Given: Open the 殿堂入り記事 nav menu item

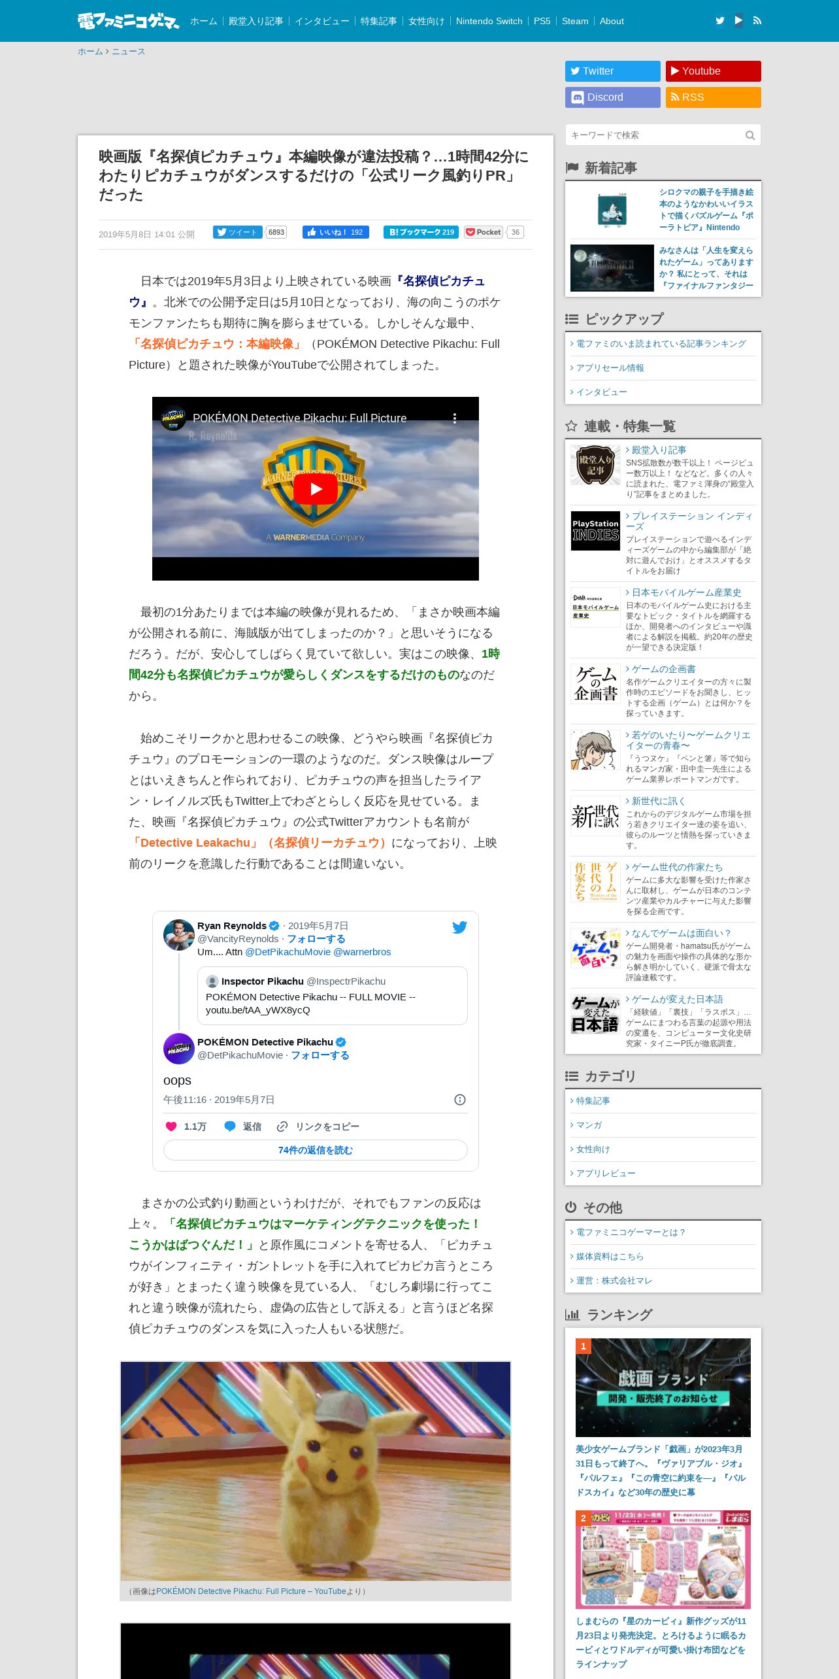Looking at the screenshot, I should coord(255,21).
